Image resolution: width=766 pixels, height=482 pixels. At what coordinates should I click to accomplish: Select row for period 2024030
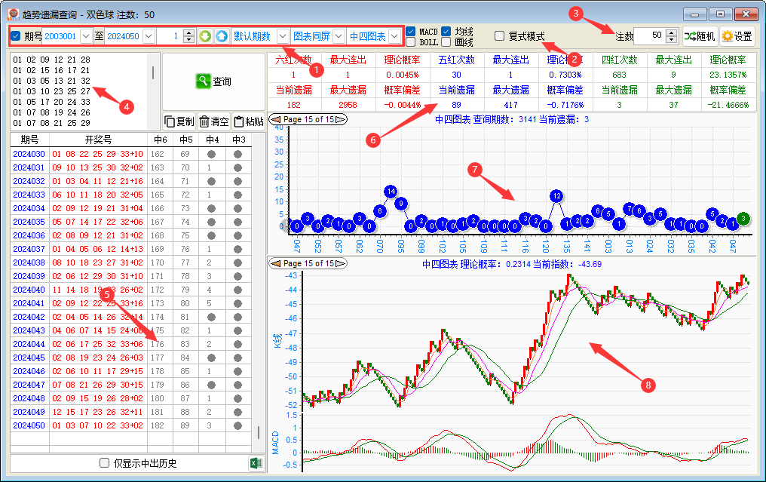pyautogui.click(x=131, y=154)
